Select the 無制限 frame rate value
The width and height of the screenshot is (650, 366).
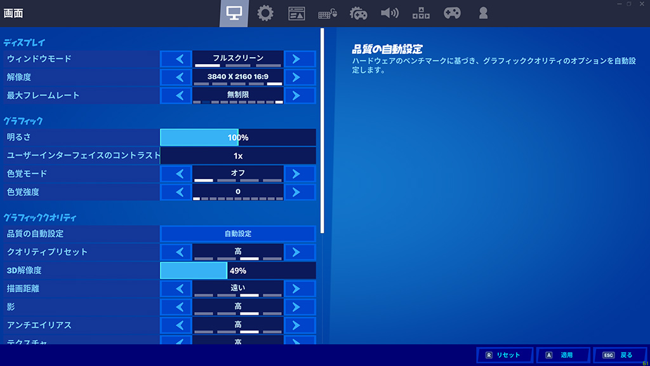point(238,95)
